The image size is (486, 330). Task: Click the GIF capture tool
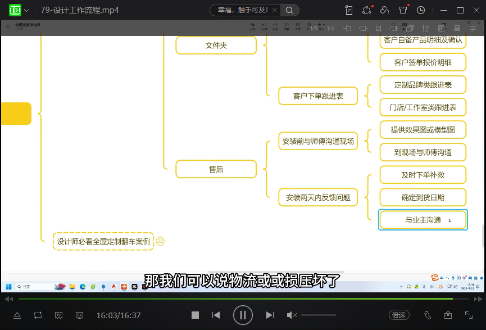[x=394, y=28]
